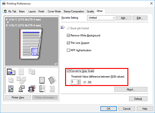Click the Default button
This screenshot has width=155, height=113.
tap(138, 99)
